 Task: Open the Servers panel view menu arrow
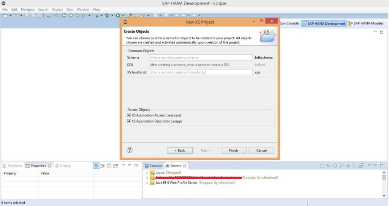[x=369, y=166]
